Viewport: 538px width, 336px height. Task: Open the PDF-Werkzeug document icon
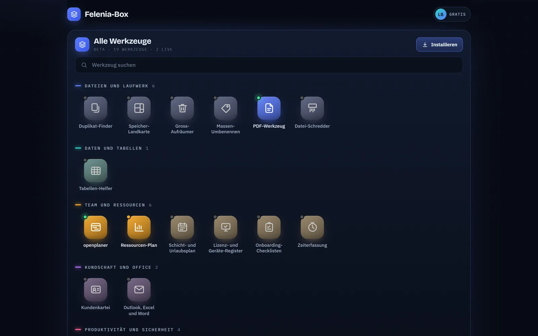coord(269,108)
